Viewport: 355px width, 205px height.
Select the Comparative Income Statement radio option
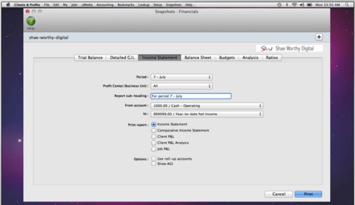click(x=153, y=130)
